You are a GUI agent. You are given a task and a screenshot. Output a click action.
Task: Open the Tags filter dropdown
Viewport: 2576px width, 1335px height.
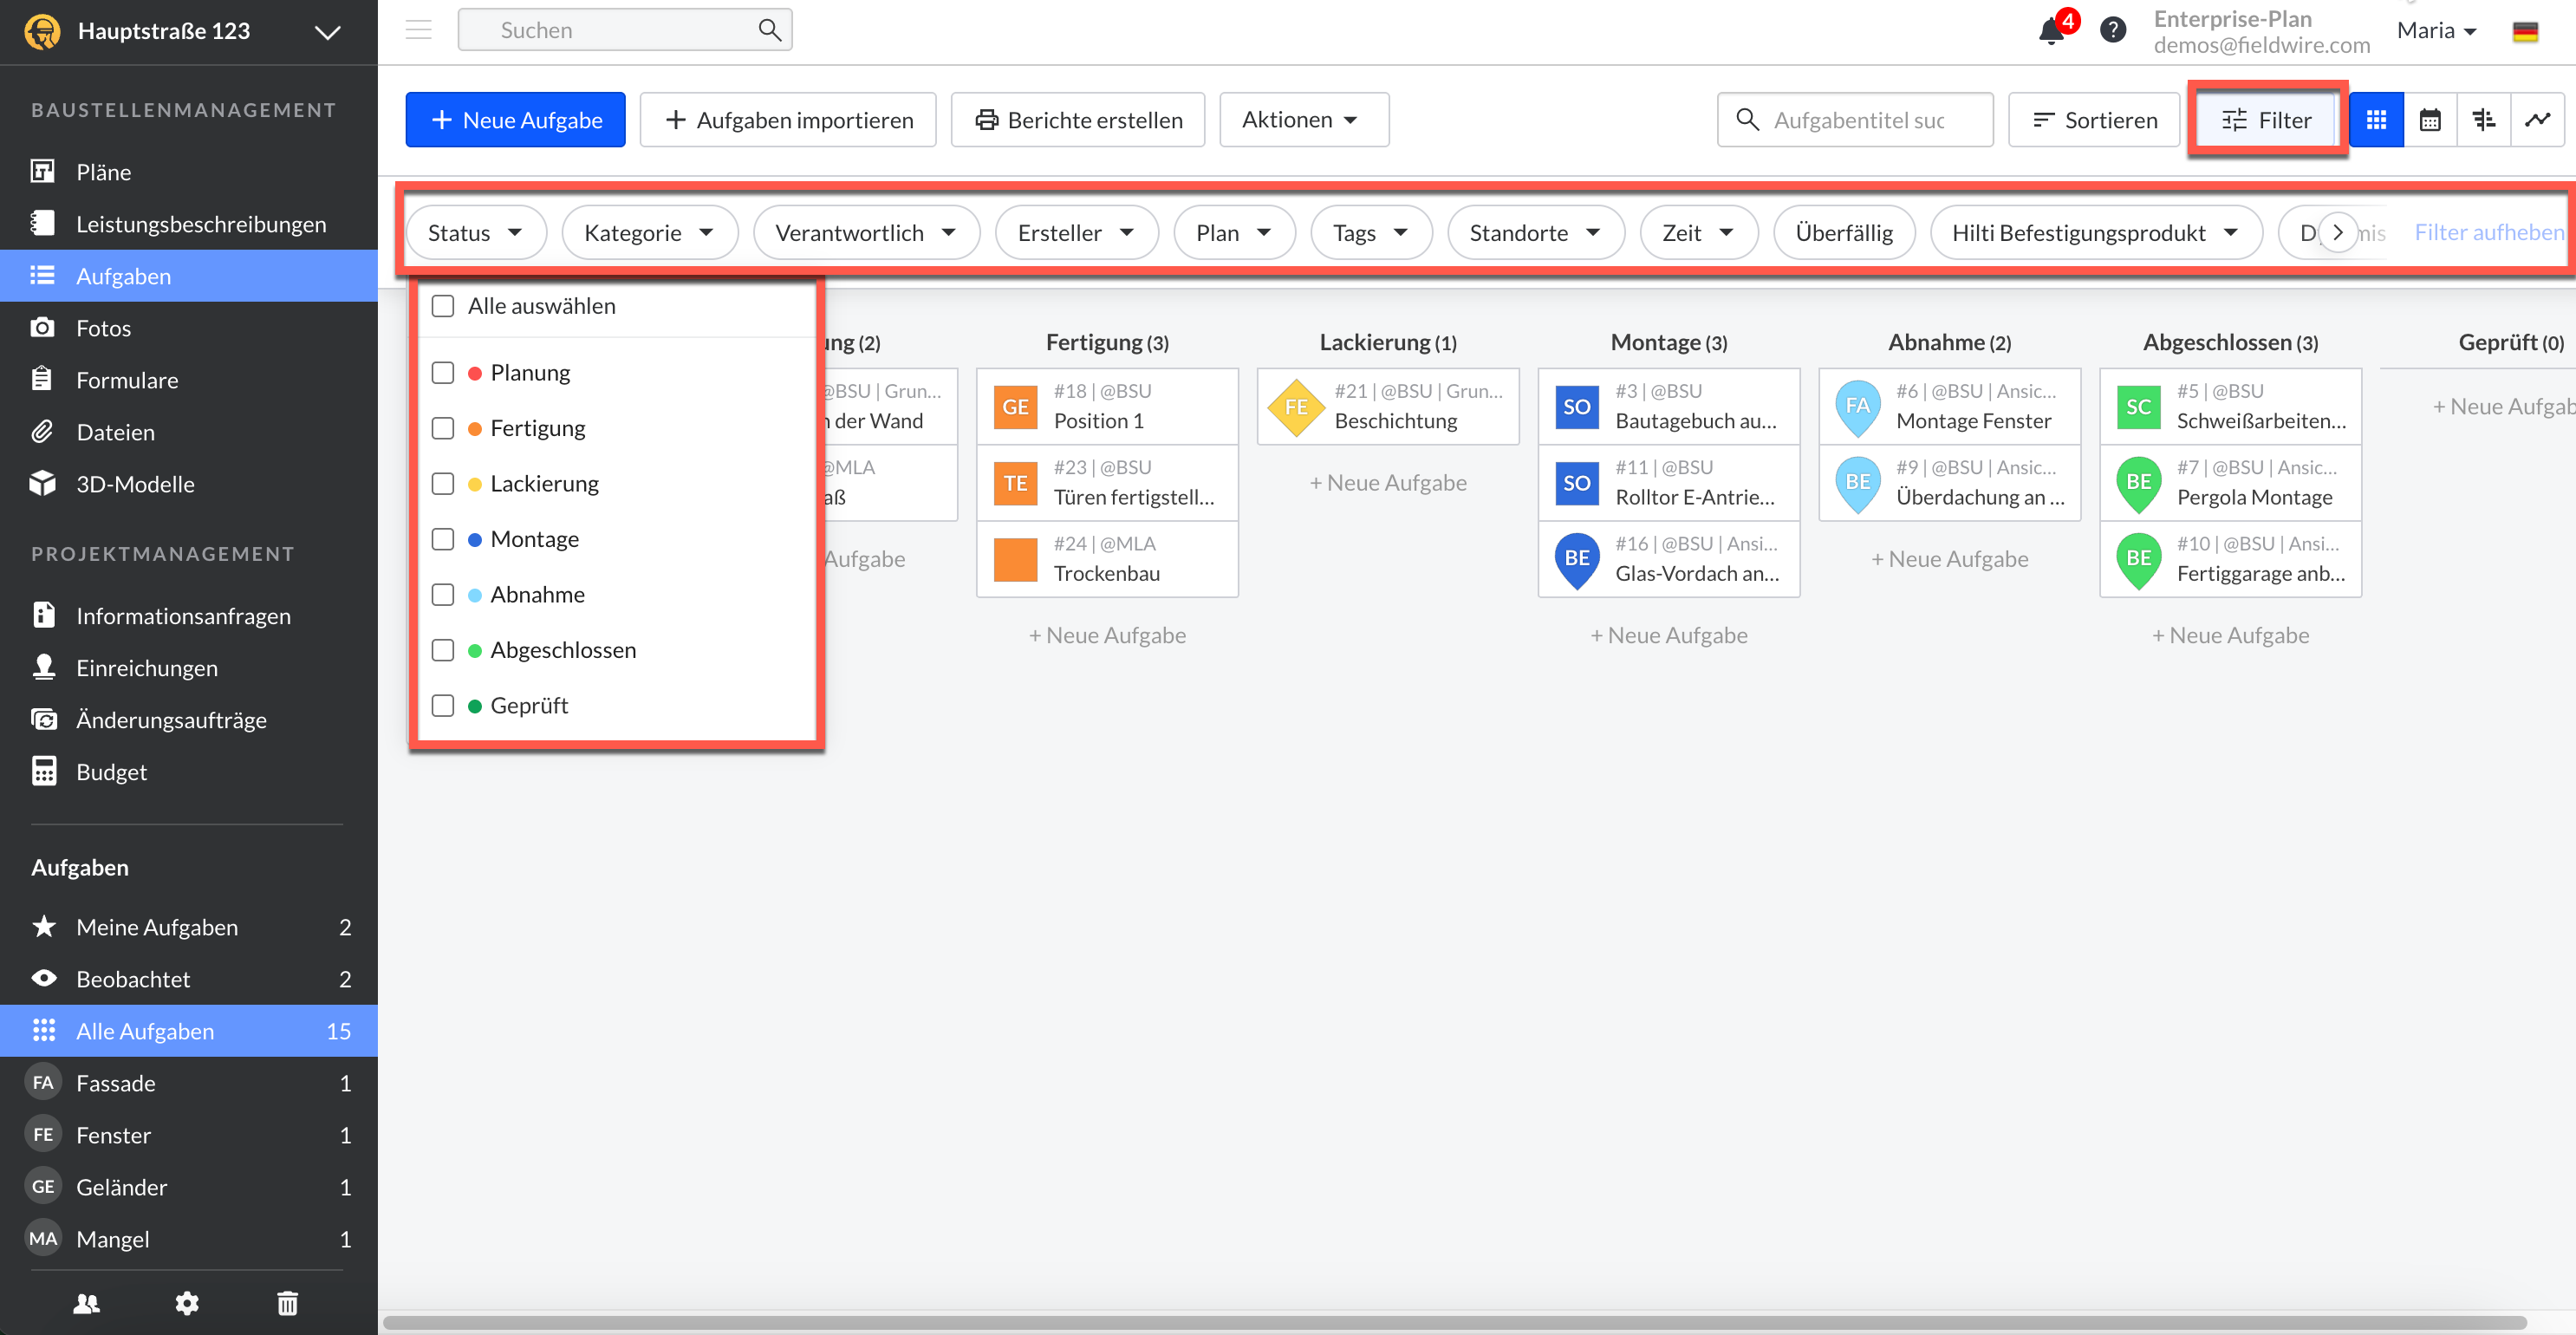[x=1371, y=233]
